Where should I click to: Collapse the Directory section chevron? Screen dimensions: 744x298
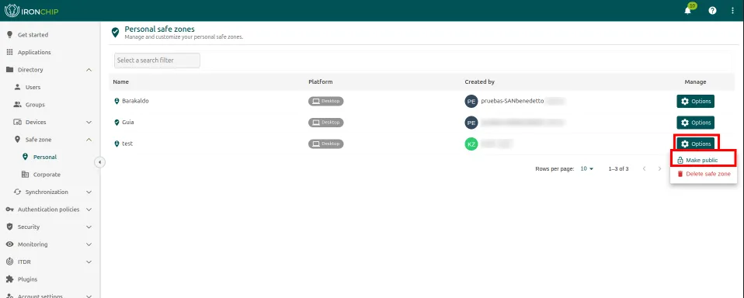click(x=89, y=70)
